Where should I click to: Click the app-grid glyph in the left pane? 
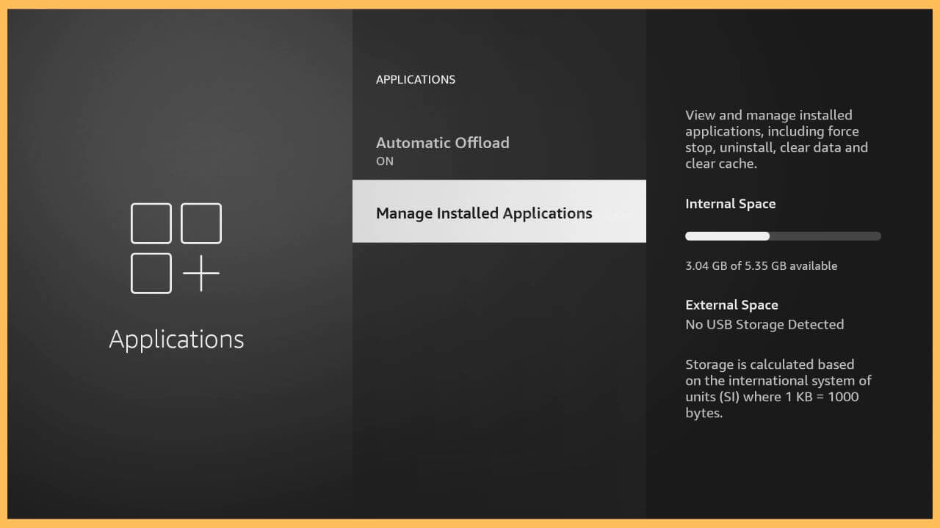click(176, 249)
